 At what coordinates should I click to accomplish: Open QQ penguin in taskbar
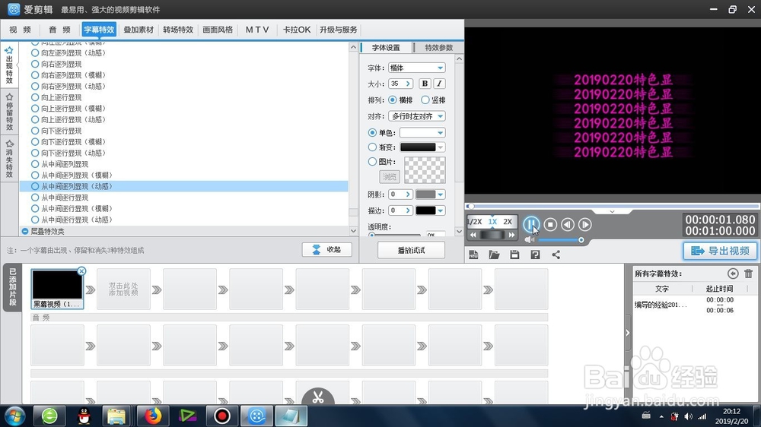[x=84, y=416]
